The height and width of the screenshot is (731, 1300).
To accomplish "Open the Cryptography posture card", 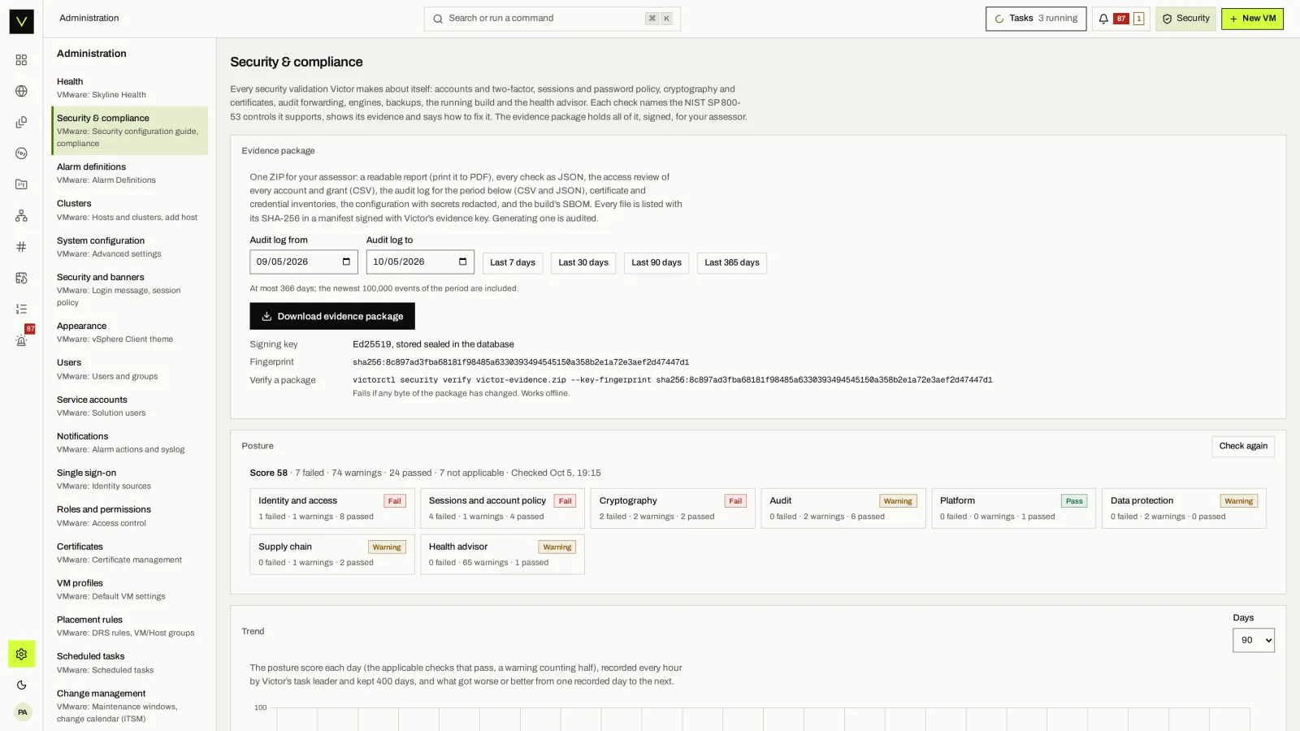I will click(x=673, y=508).
